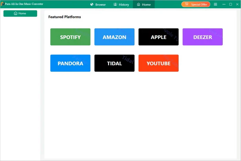Open the Special Offer promotion
The width and height of the screenshot is (241, 161).
pyautogui.click(x=196, y=4)
